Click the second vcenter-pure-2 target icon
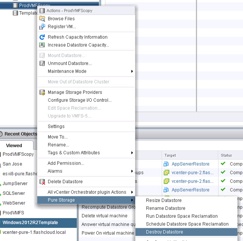243x241 pixels. tap(166, 181)
